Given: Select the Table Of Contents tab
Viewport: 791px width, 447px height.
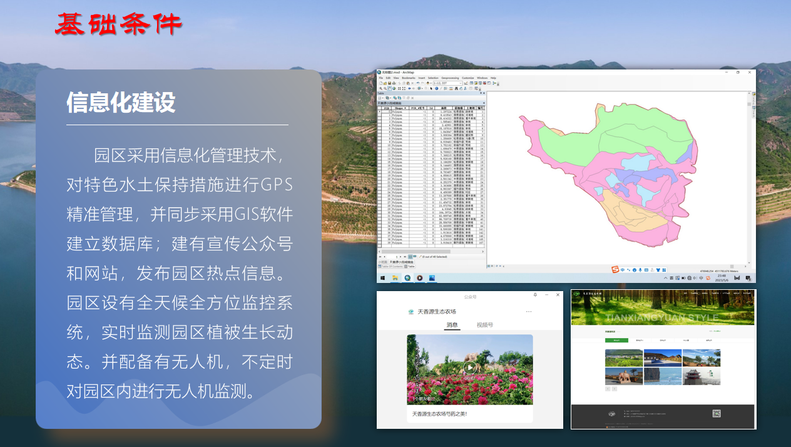Looking at the screenshot, I should point(390,267).
